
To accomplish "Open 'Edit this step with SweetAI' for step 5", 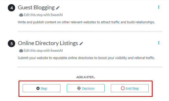I will [x=43, y=51].
